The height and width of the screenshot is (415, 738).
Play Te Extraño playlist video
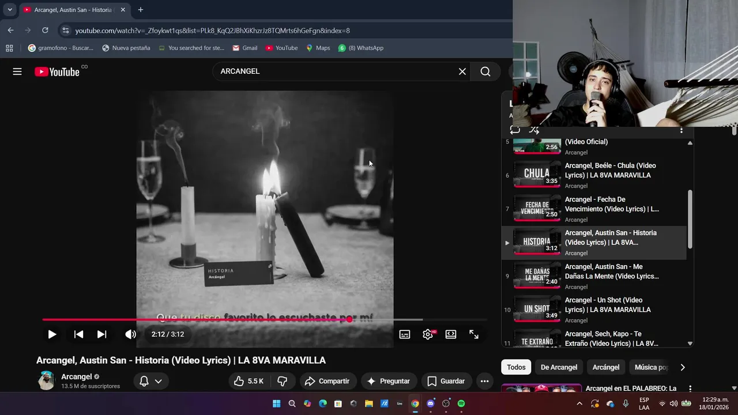coord(594,338)
